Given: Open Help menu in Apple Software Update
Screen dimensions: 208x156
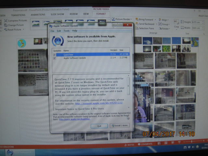Looking at the screenshot, I should [x=74, y=31].
